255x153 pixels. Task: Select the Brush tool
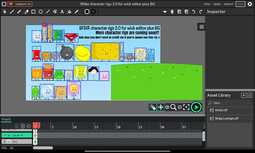pyautogui.click(x=12, y=12)
